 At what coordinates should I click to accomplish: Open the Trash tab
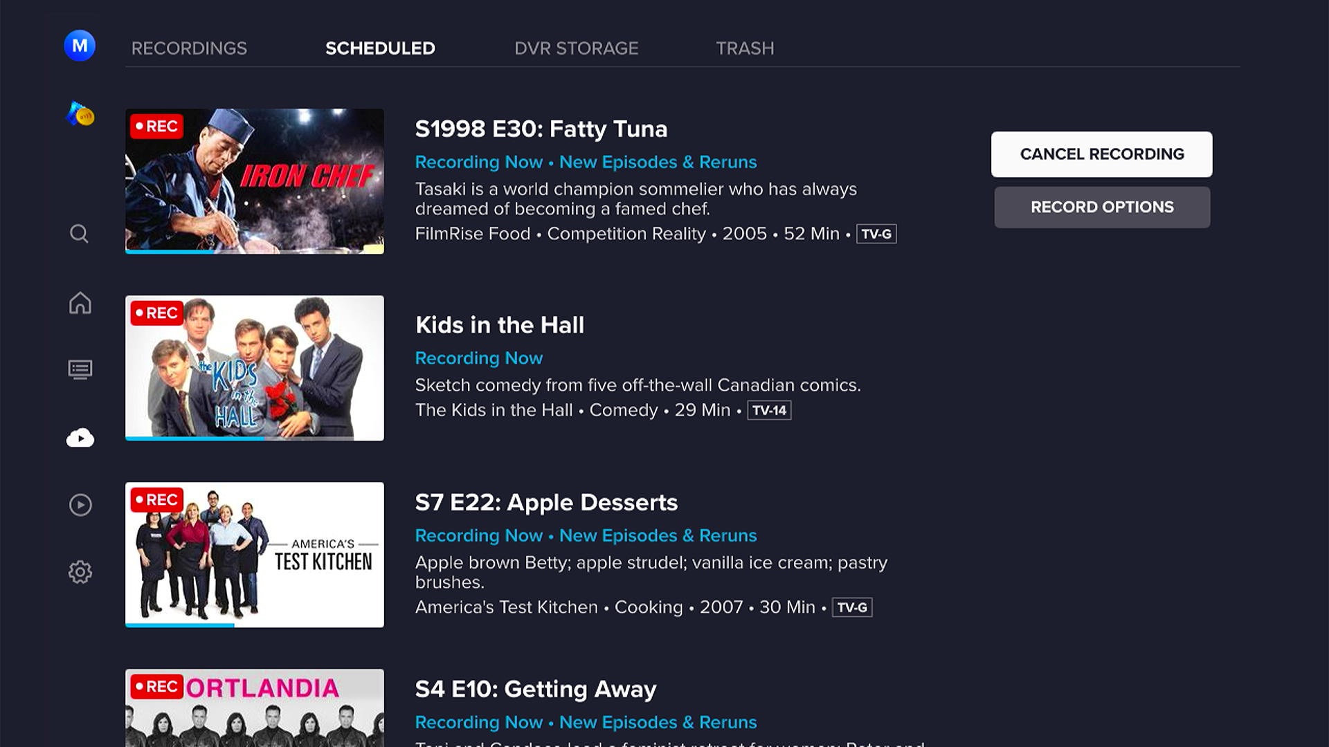[x=744, y=48]
